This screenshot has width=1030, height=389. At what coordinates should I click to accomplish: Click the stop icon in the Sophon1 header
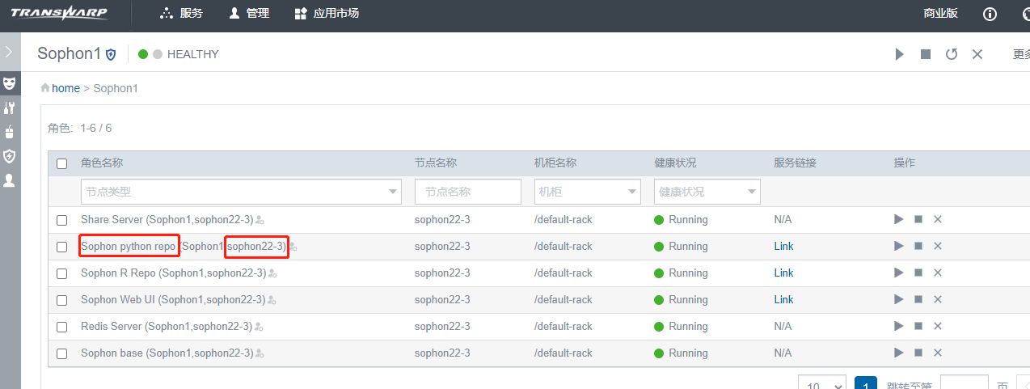[x=926, y=54]
